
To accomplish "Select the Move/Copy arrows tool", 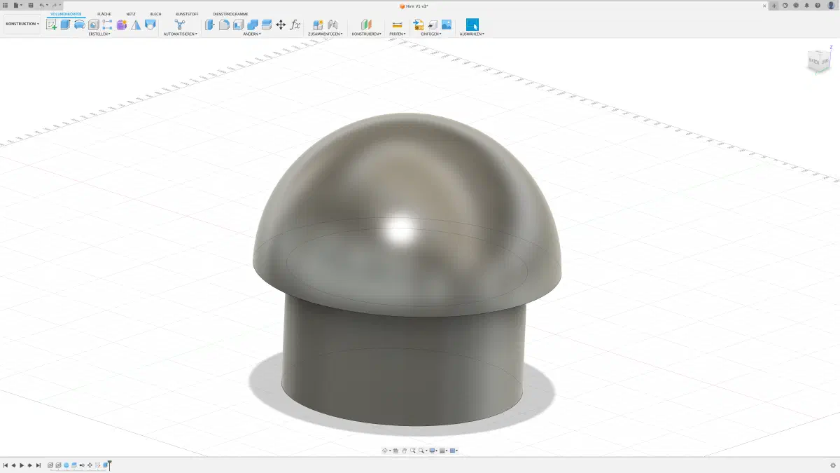I will [281, 25].
